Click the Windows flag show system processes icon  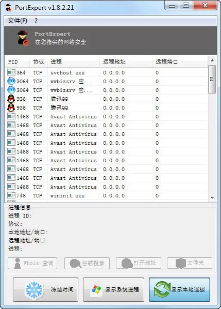96,290
